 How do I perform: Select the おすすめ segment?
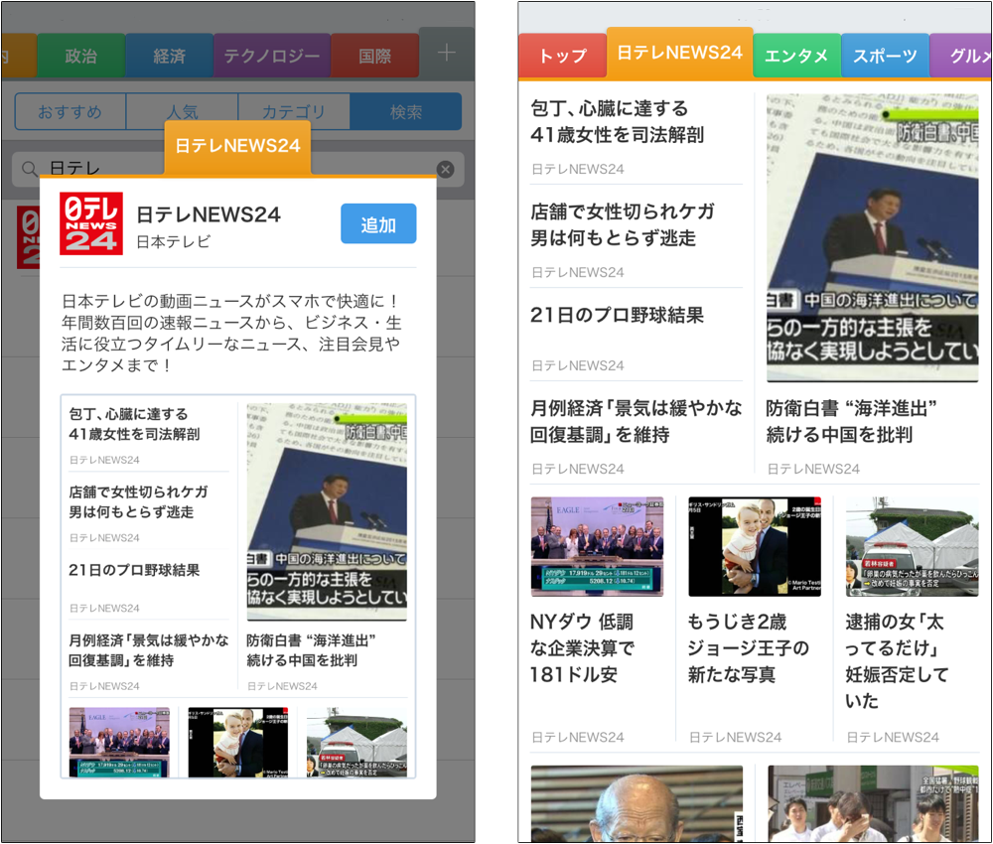tap(71, 112)
